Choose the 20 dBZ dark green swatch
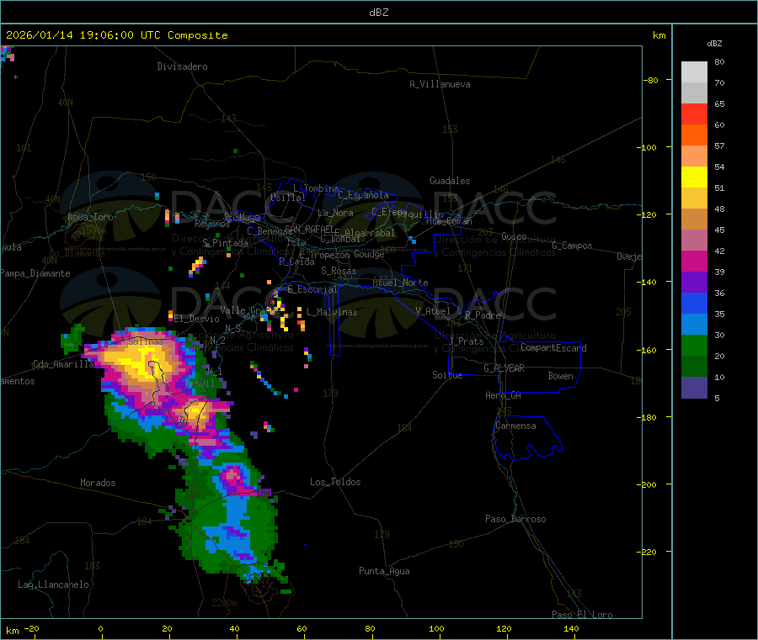Viewport: 758px width, 640px height. 694,367
